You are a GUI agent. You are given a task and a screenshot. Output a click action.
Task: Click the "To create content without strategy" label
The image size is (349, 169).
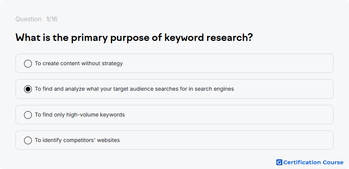pos(79,63)
